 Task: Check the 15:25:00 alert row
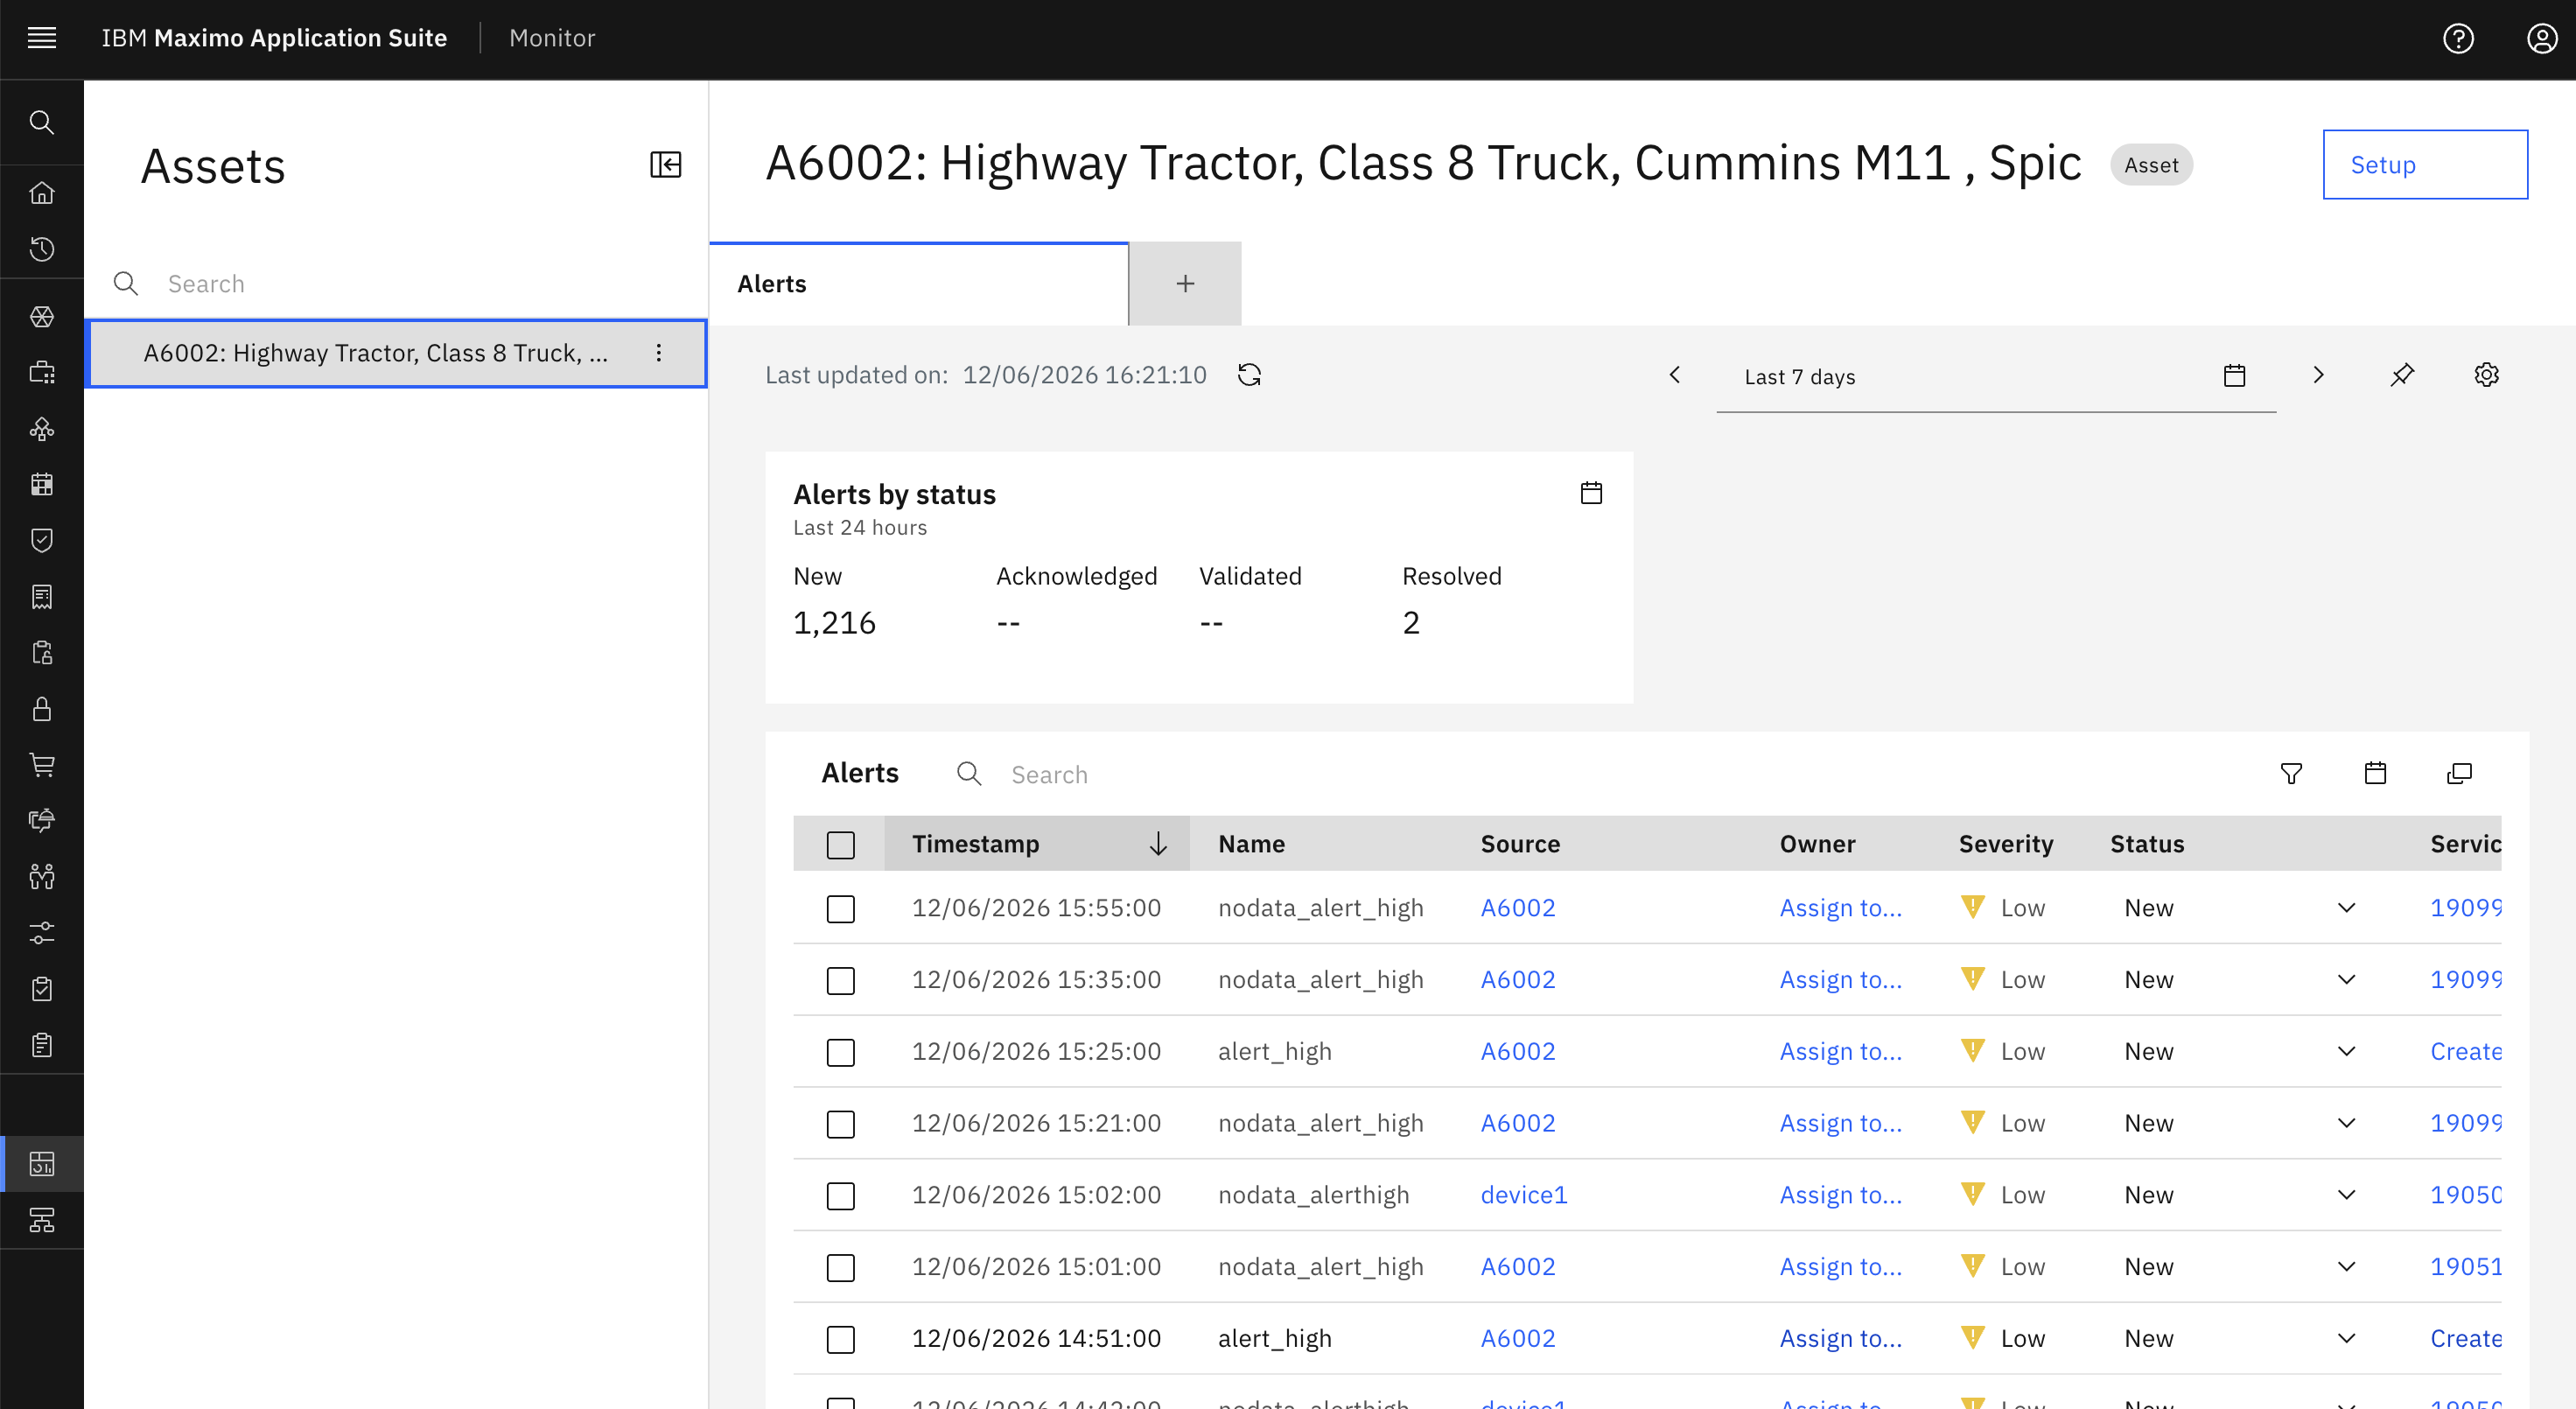pos(841,1053)
